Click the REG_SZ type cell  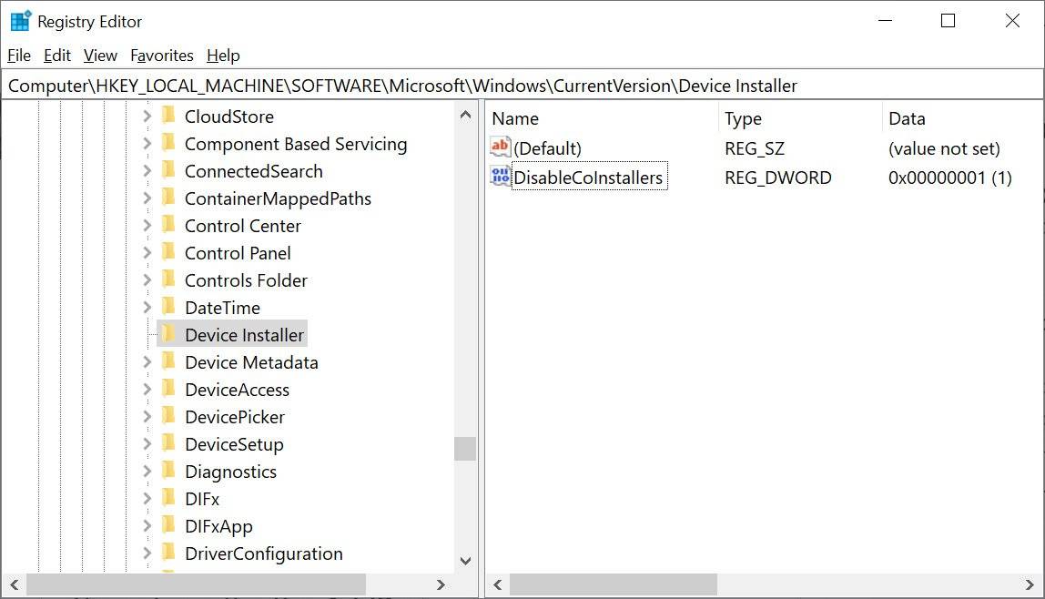pyautogui.click(x=756, y=147)
